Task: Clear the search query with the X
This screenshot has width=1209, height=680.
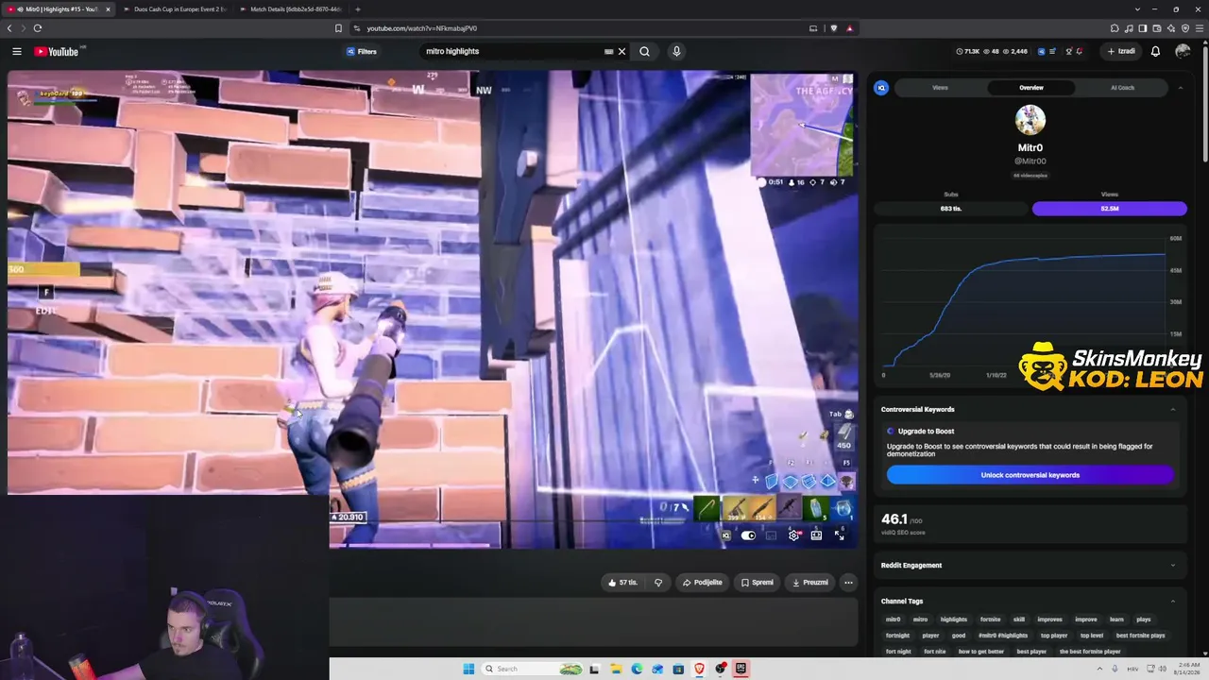Action: click(x=622, y=52)
